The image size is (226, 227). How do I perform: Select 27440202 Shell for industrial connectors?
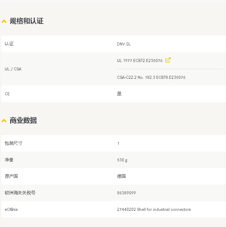pyautogui.click(x=154, y=209)
